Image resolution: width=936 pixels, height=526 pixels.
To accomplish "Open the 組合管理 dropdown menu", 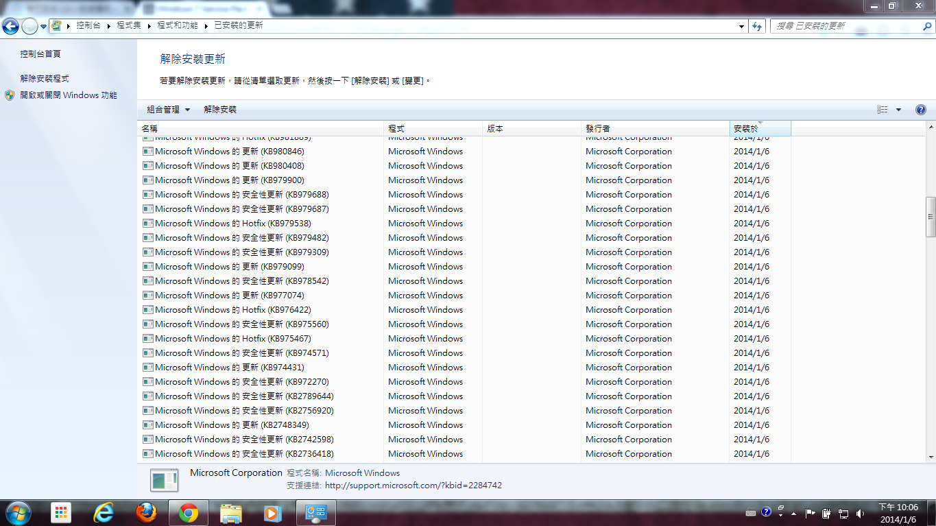I will click(169, 110).
